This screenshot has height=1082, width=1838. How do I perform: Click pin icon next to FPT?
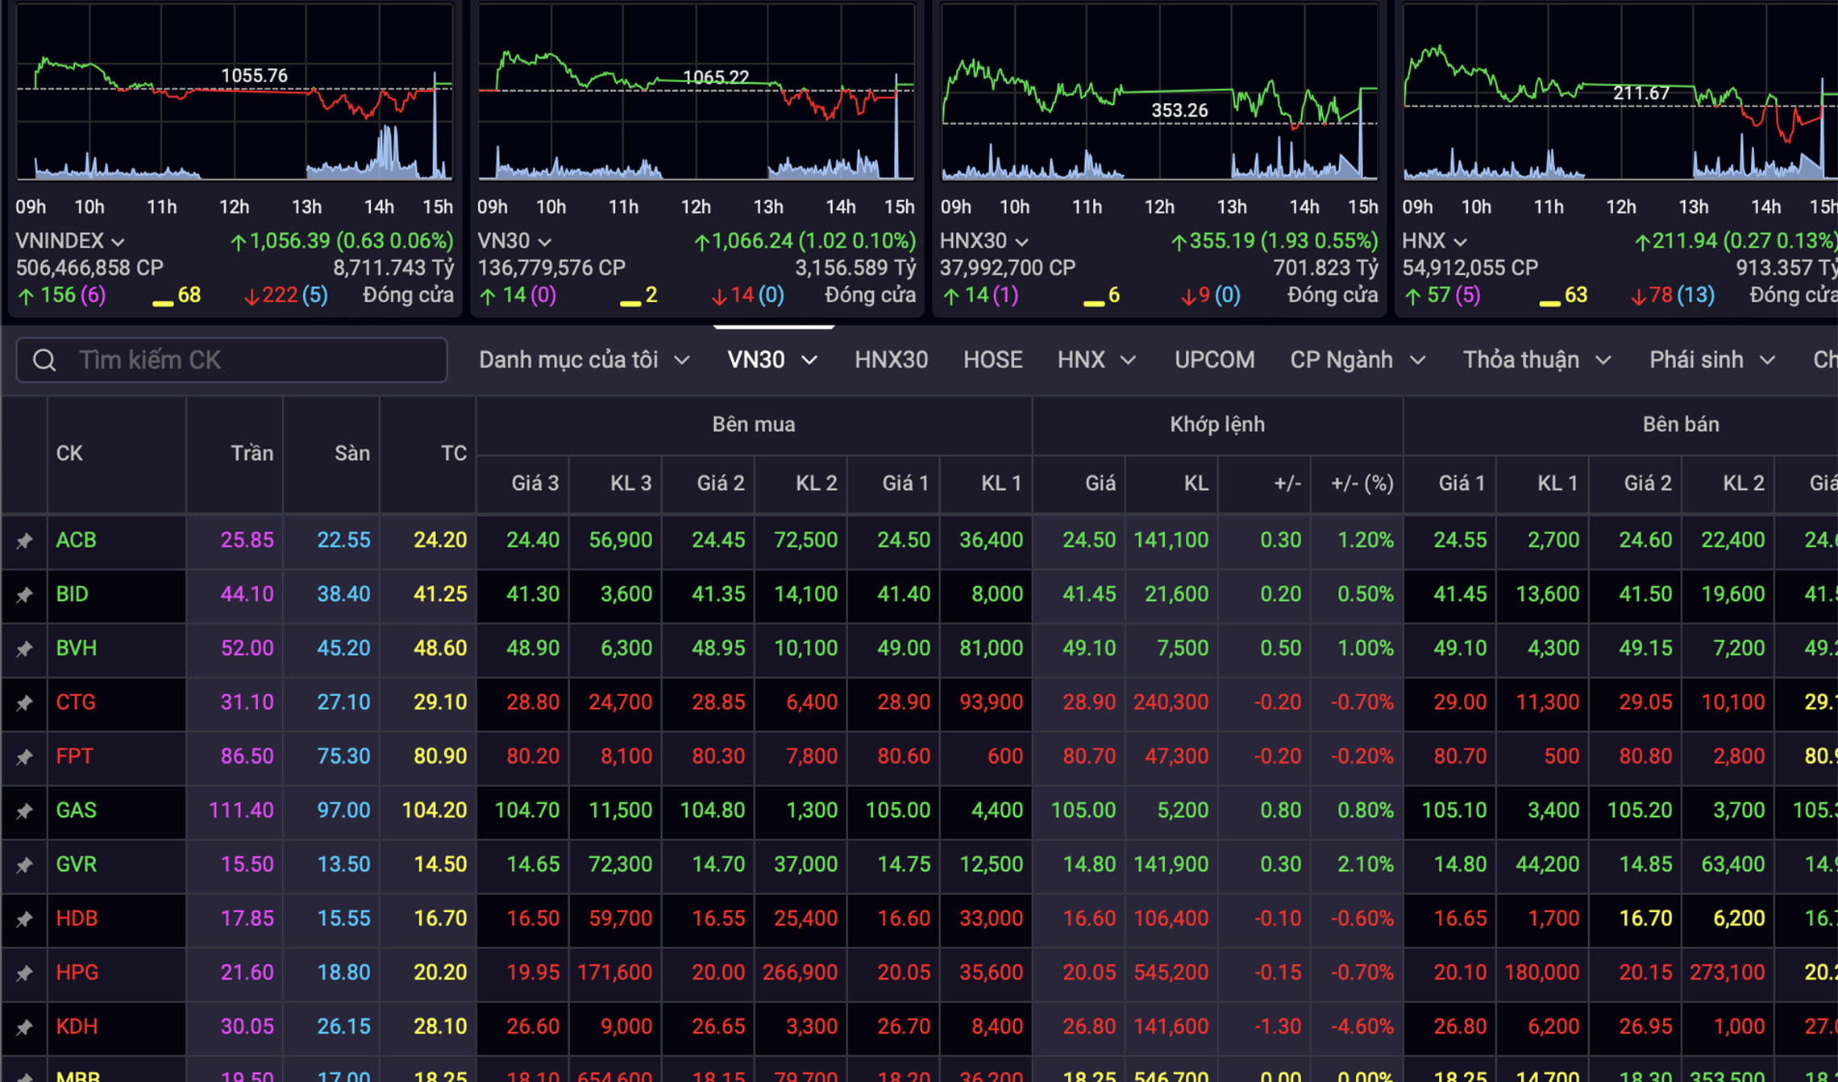coord(24,757)
